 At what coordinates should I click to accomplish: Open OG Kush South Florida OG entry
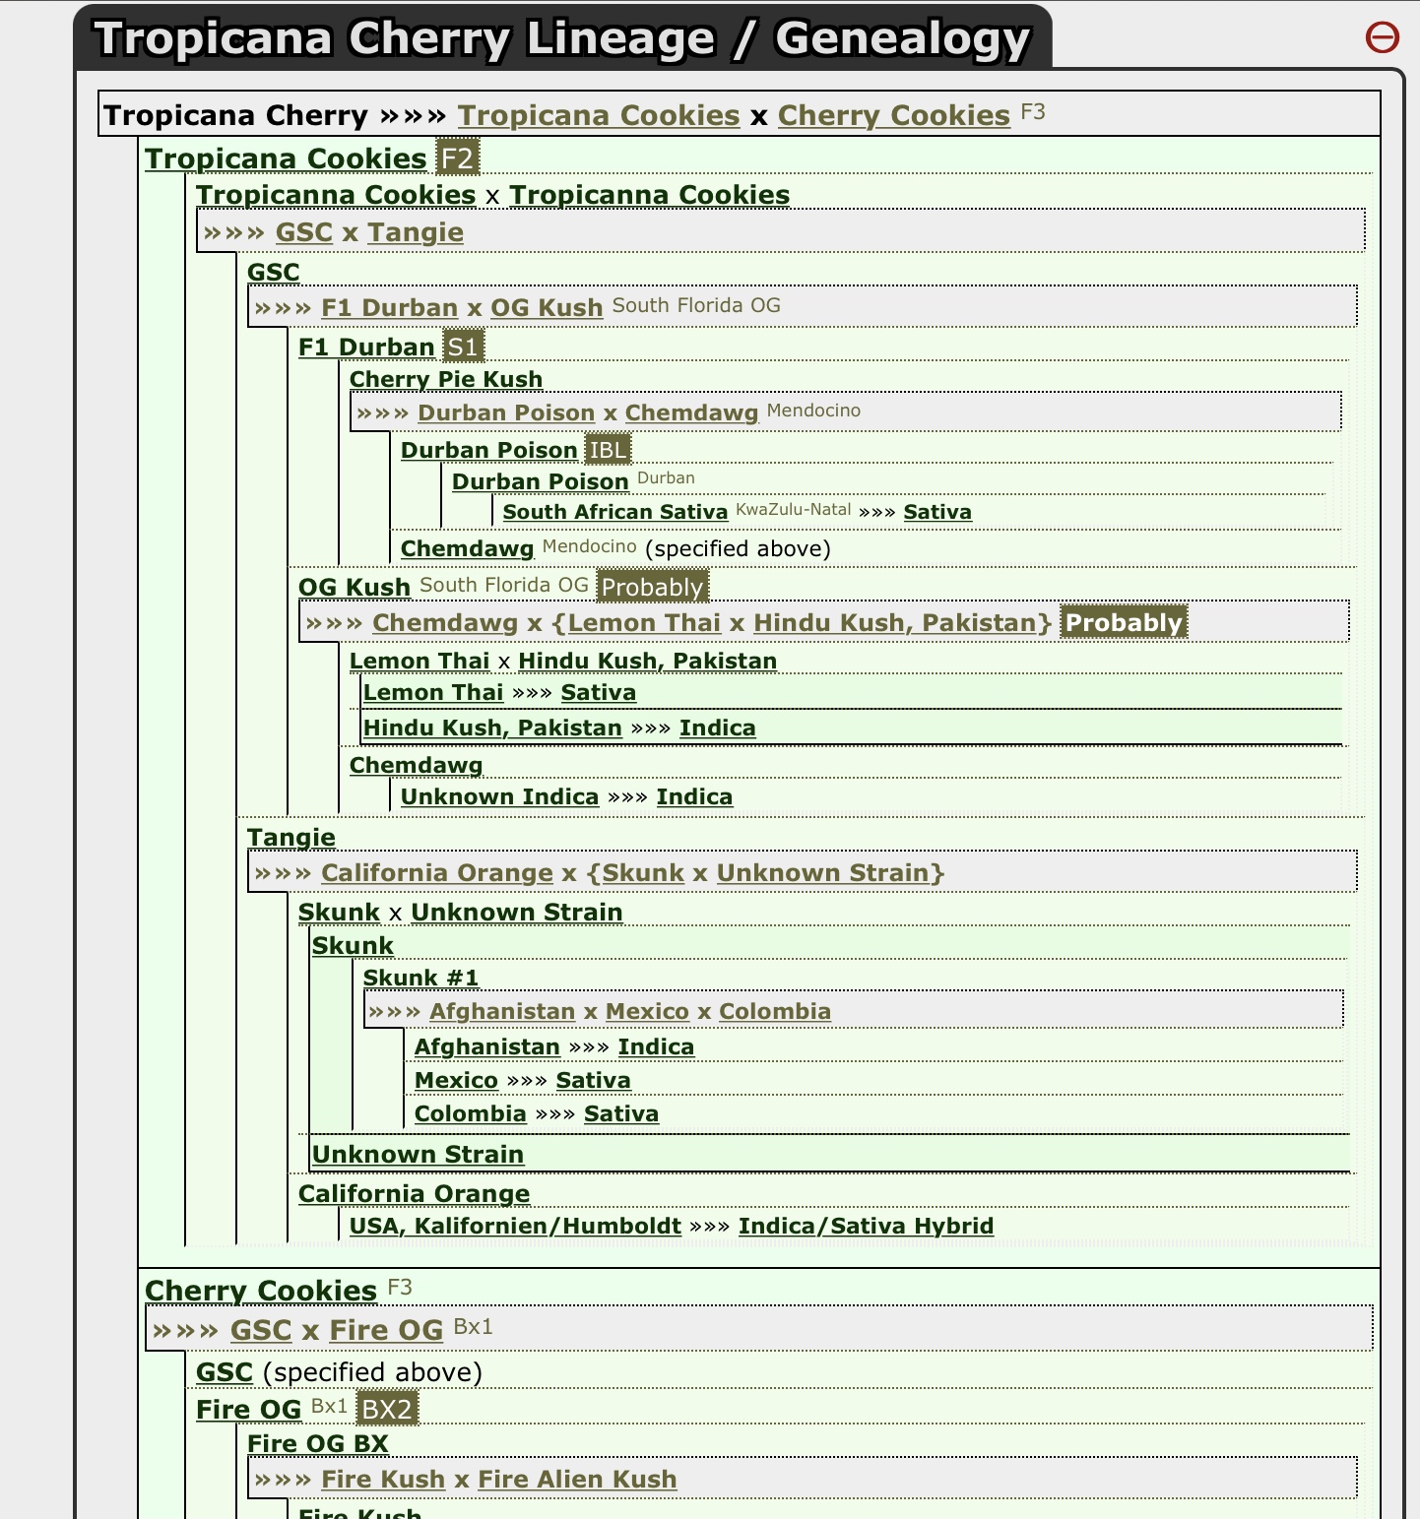(355, 588)
